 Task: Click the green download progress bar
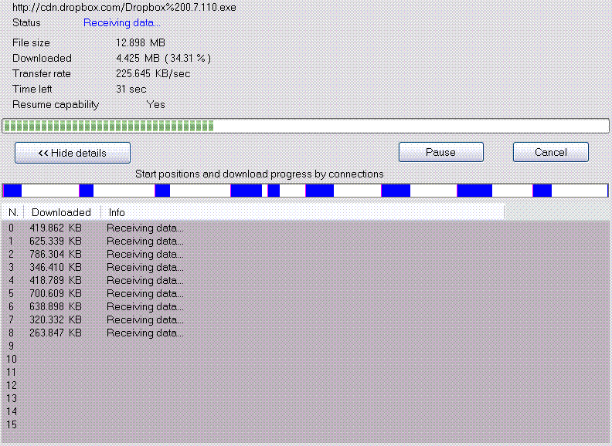(x=305, y=126)
